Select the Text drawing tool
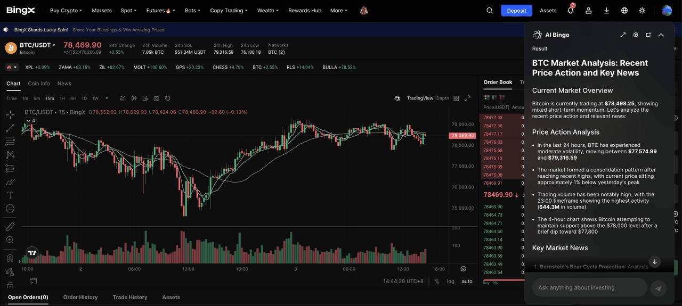 tap(10, 195)
